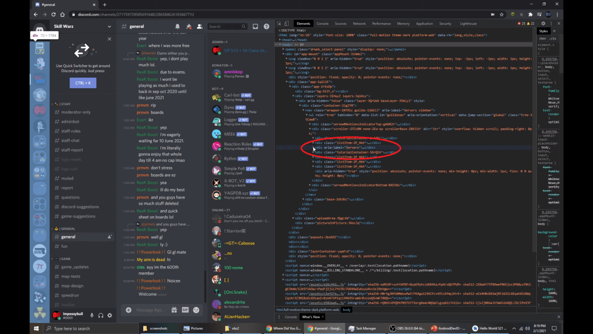593x334 pixels.
Task: Mute the microphone in Discord
Action: click(91, 315)
